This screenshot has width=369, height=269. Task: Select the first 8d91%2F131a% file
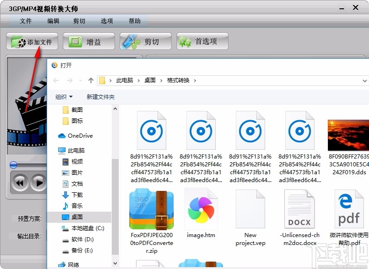pyautogui.click(x=151, y=147)
